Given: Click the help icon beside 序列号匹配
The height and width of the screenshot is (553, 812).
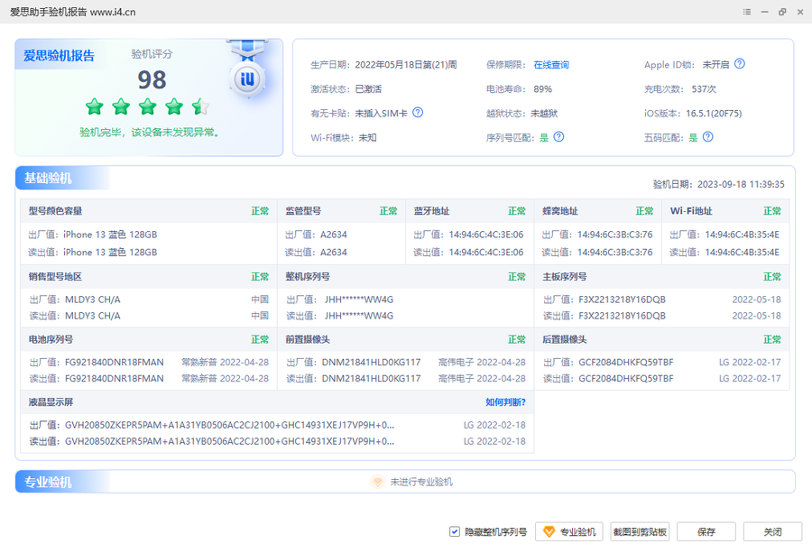Looking at the screenshot, I should pyautogui.click(x=558, y=137).
